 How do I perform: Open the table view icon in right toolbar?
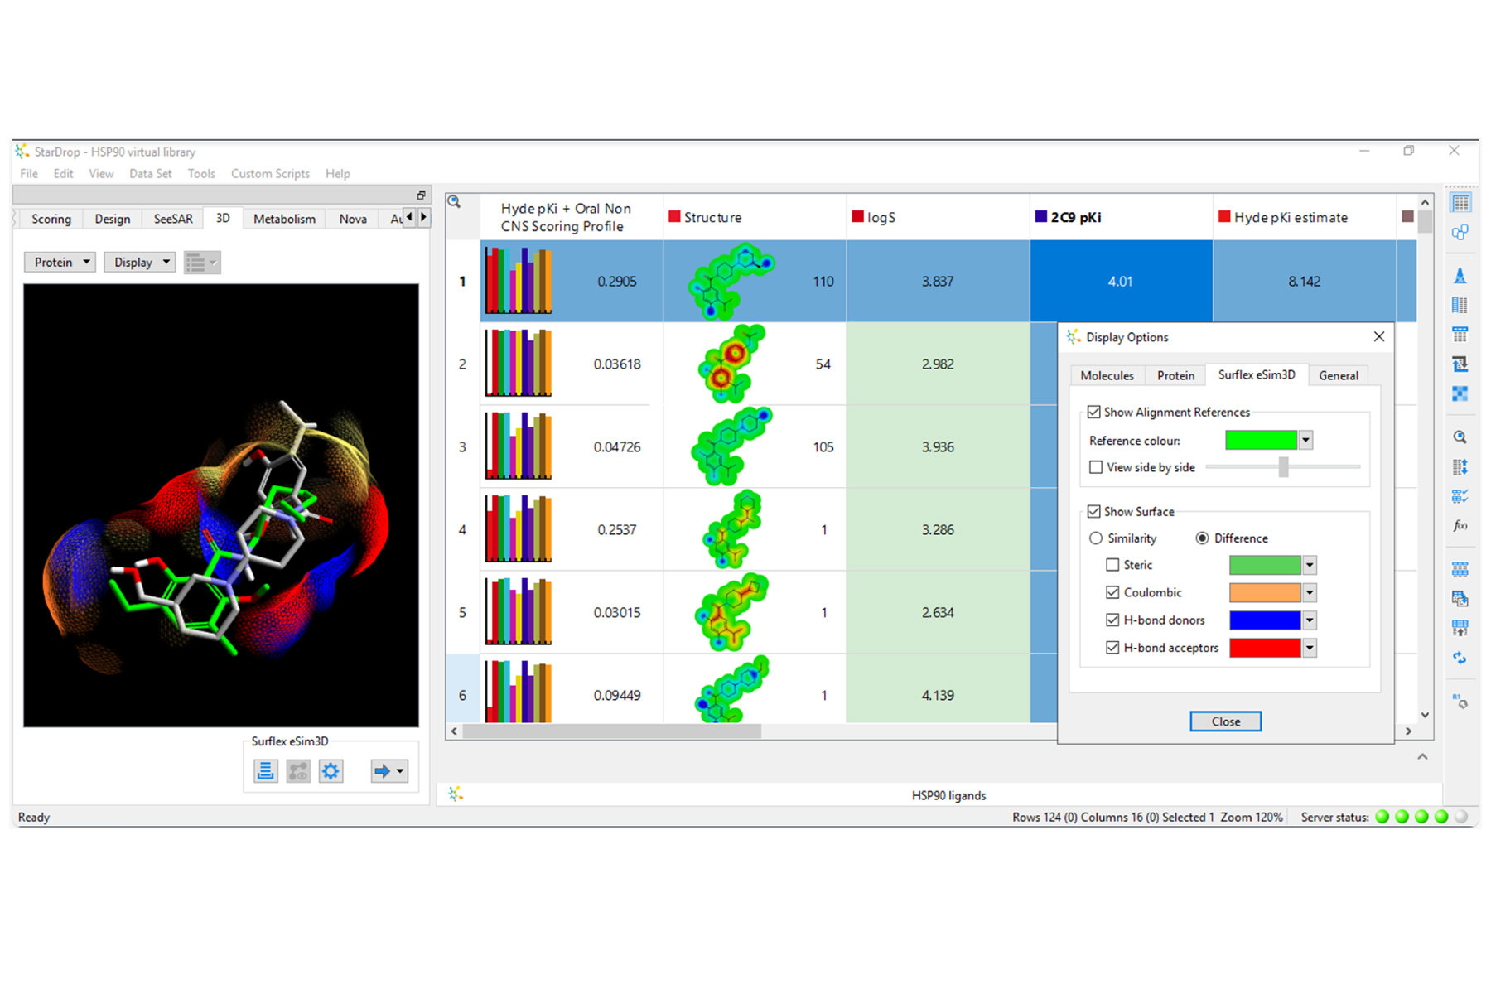(x=1460, y=203)
